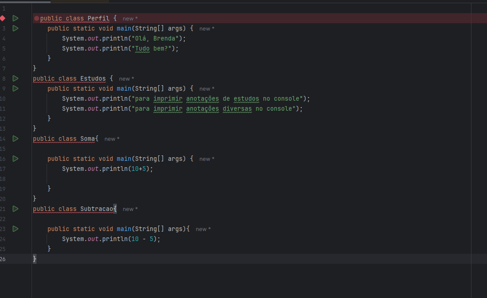This screenshot has height=298, width=487.
Task: Click the closing brace on line 7
Action: click(x=35, y=68)
